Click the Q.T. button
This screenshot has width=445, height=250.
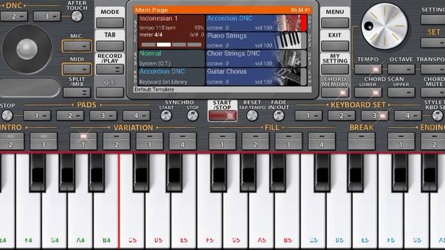click(x=110, y=92)
